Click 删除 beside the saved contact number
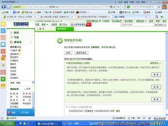The height and width of the screenshot is (126, 168). click(118, 111)
